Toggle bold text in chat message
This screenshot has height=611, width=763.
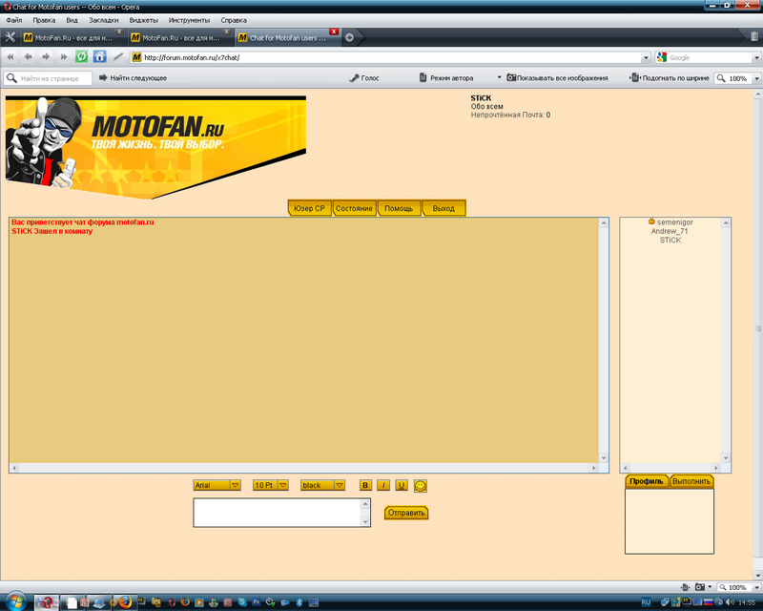365,485
